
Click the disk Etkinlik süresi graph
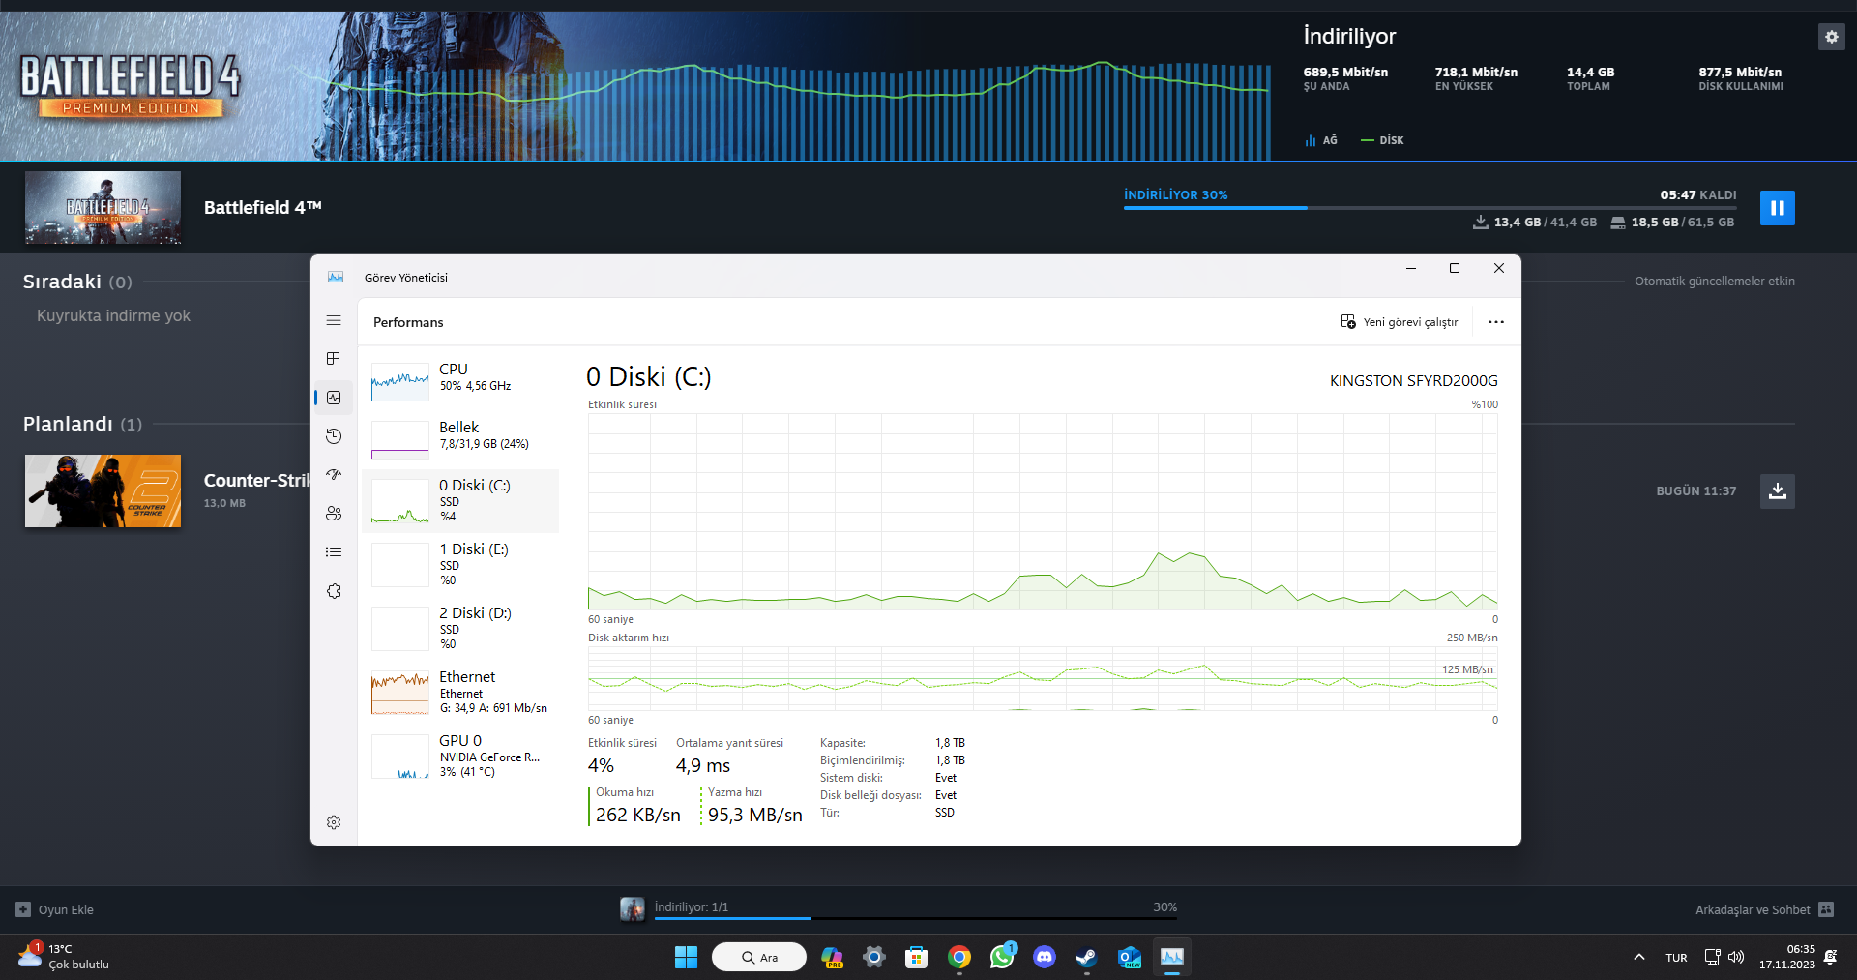(1043, 512)
